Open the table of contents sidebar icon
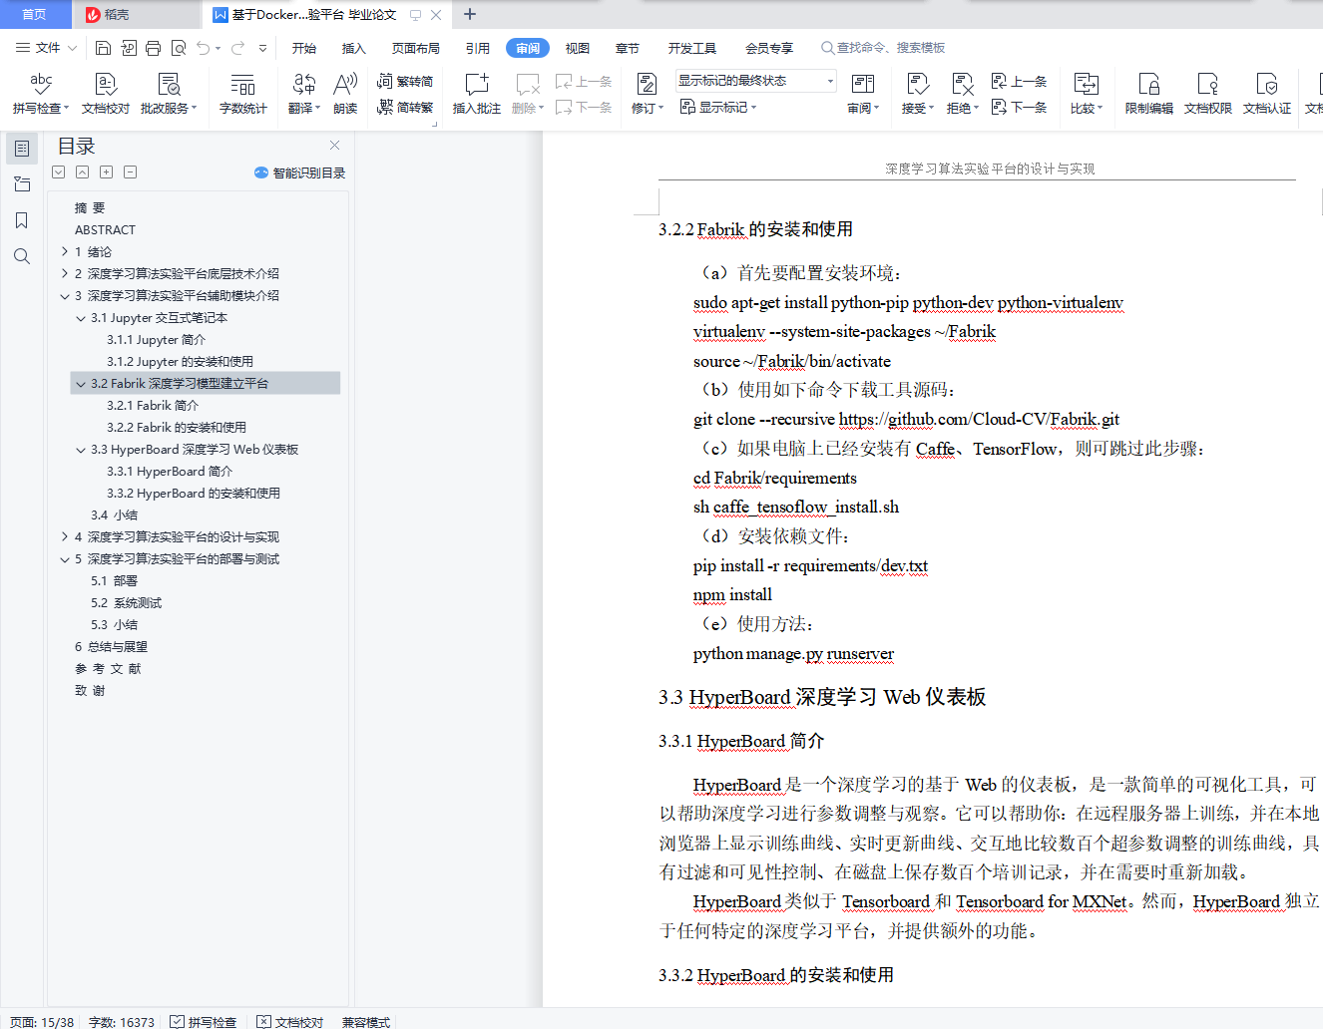1323x1029 pixels. [22, 149]
